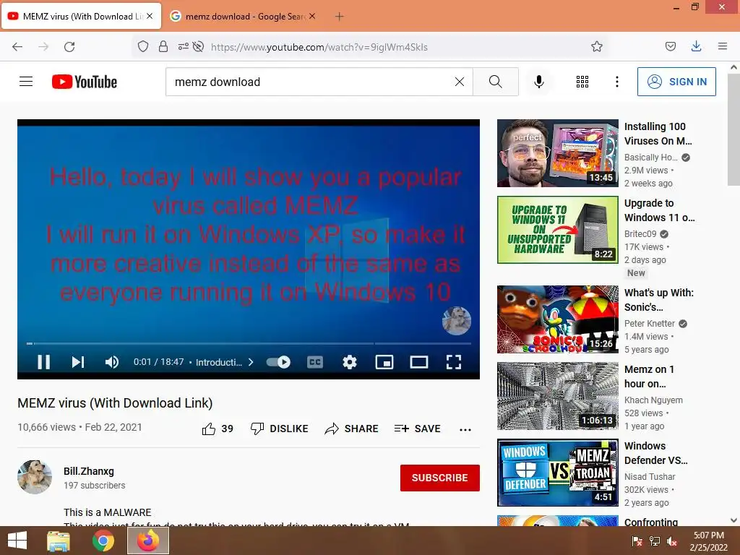Go to YouTube home via logo

click(x=85, y=82)
